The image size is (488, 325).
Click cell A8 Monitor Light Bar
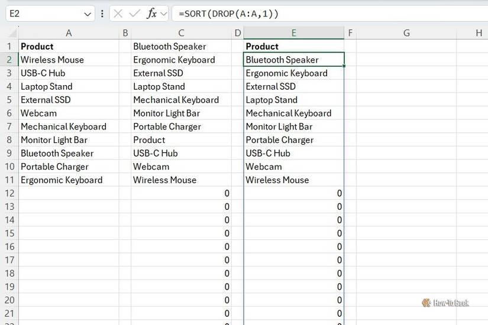[69, 140]
